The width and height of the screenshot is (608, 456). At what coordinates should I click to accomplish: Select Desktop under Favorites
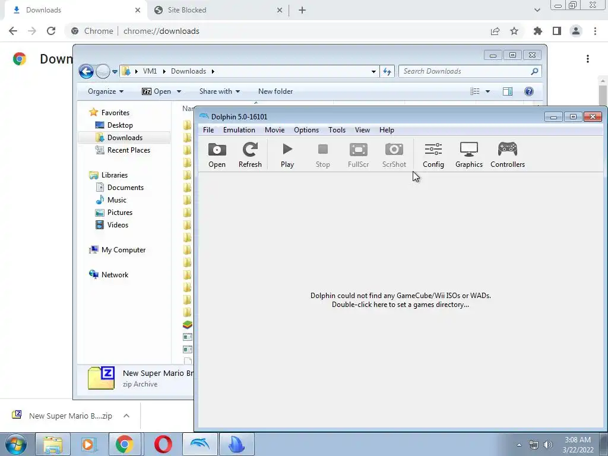pyautogui.click(x=120, y=125)
